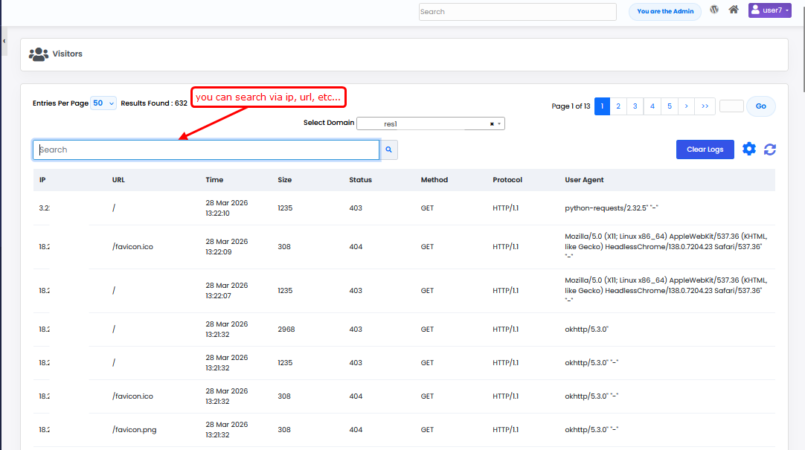
Task: Refresh the visitor logs
Action: [x=770, y=150]
